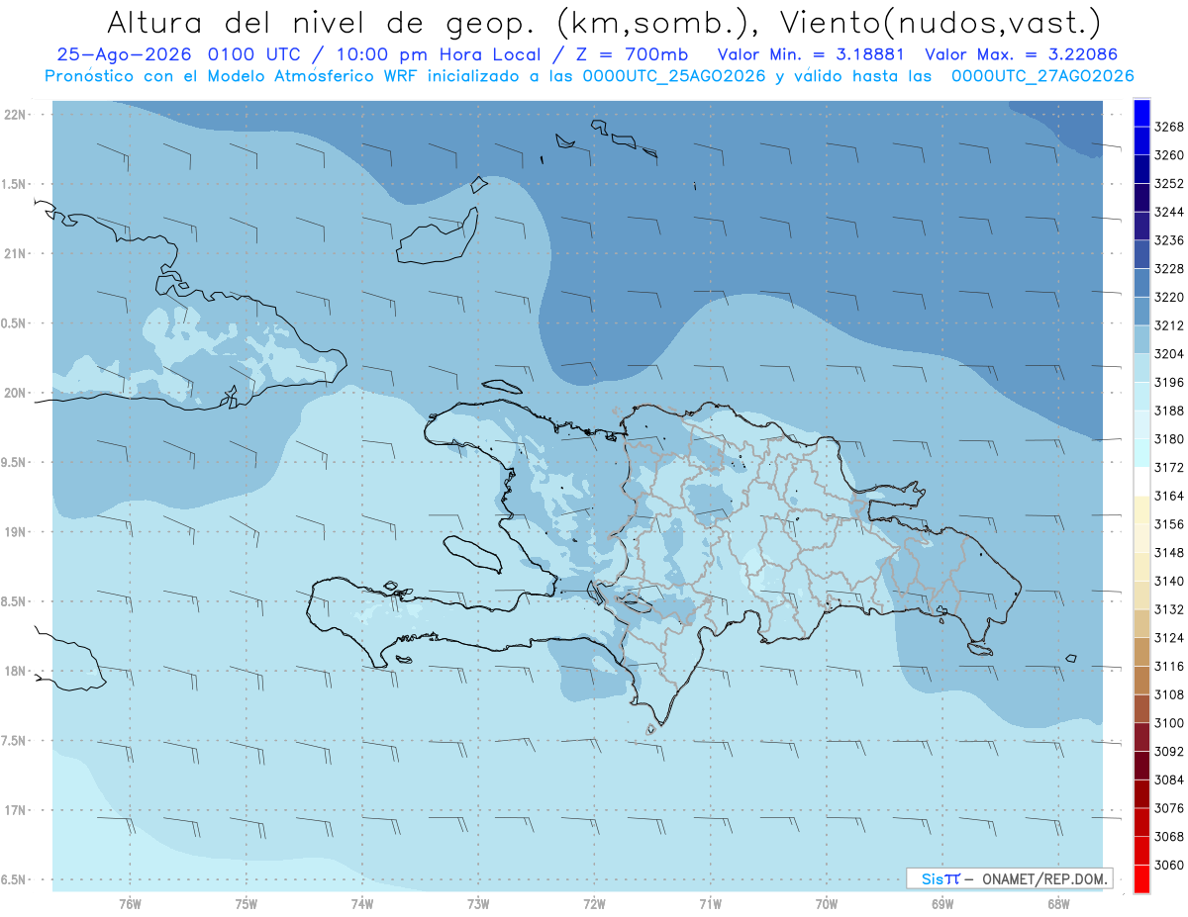1188x917 pixels.
Task: Click the '20N' latitude label
Action: 15,393
